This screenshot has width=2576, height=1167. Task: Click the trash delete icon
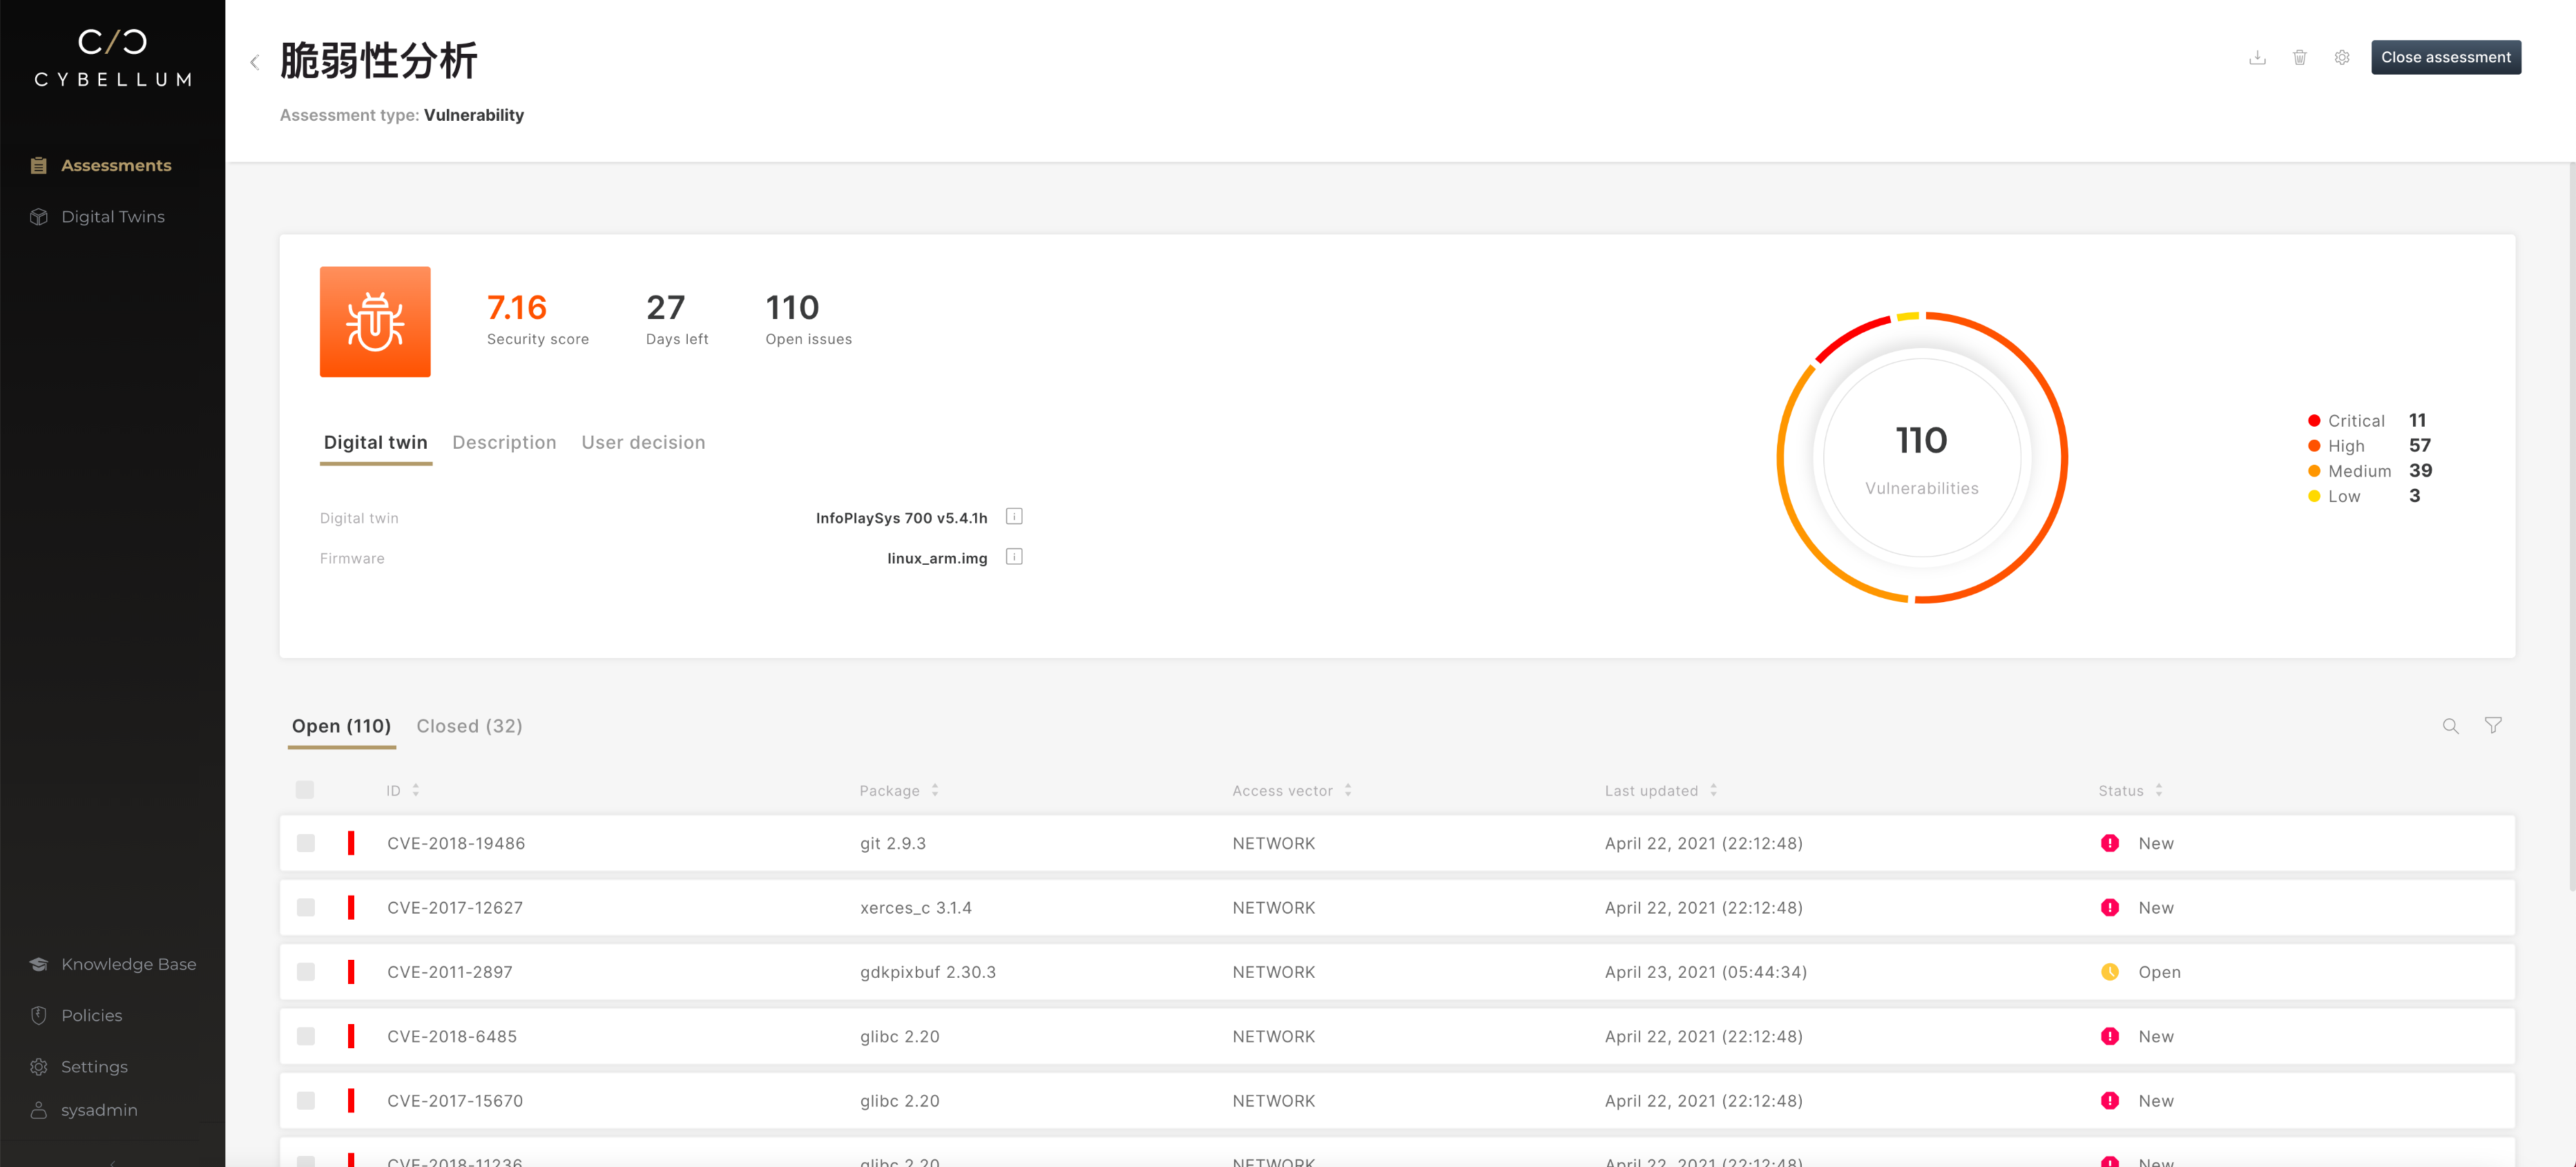tap(2299, 58)
